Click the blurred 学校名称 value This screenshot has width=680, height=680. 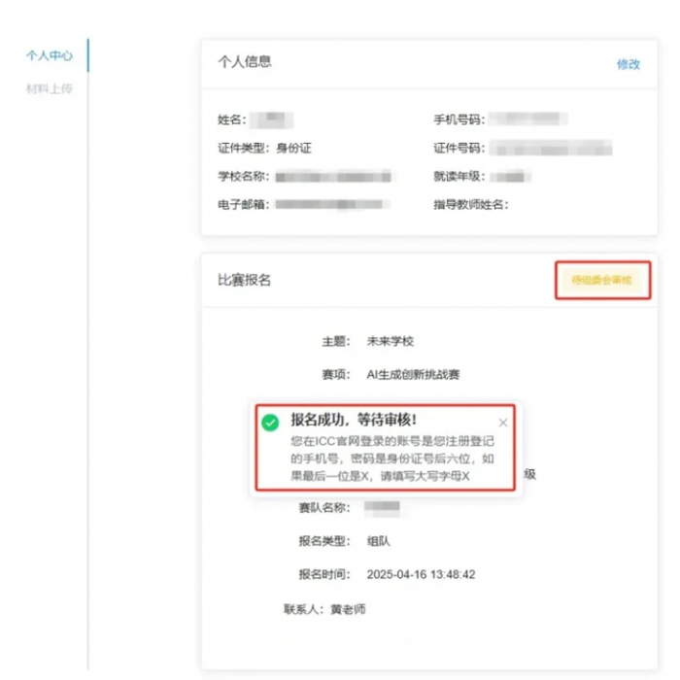tap(333, 177)
